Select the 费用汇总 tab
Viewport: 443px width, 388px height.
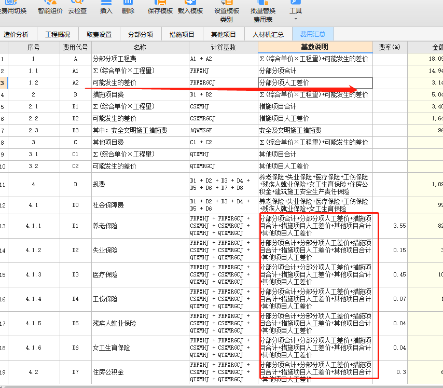[x=313, y=34]
